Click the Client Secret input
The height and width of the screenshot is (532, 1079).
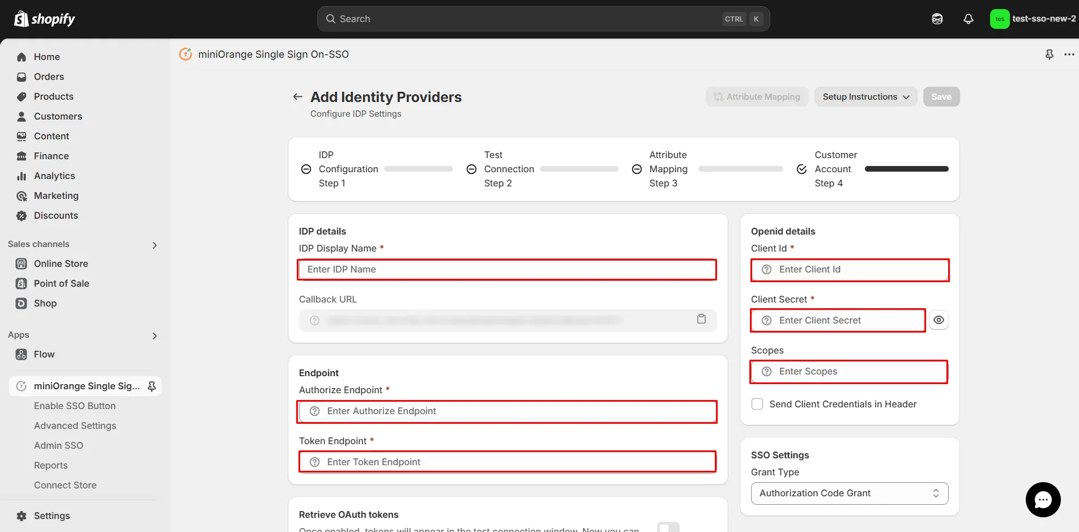tap(838, 321)
